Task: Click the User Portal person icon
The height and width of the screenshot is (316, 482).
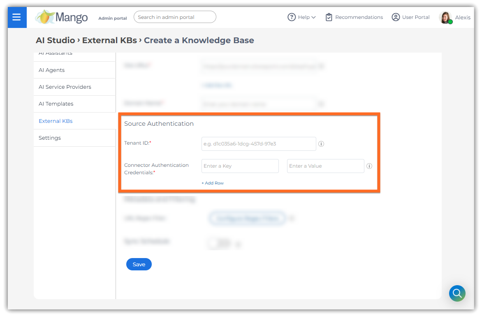Action: [396, 17]
